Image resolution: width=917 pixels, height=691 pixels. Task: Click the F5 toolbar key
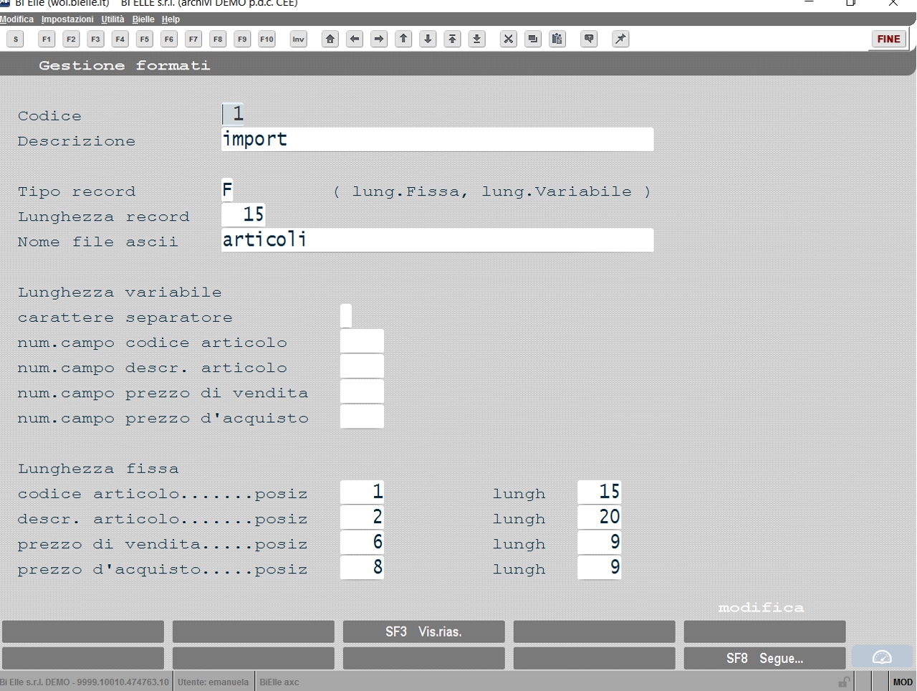145,39
